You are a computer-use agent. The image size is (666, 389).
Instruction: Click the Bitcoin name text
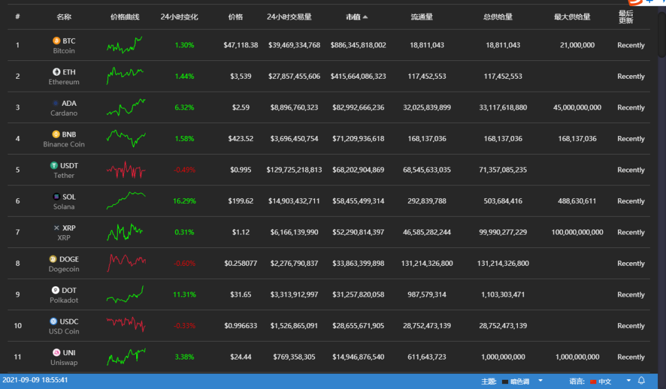point(64,51)
